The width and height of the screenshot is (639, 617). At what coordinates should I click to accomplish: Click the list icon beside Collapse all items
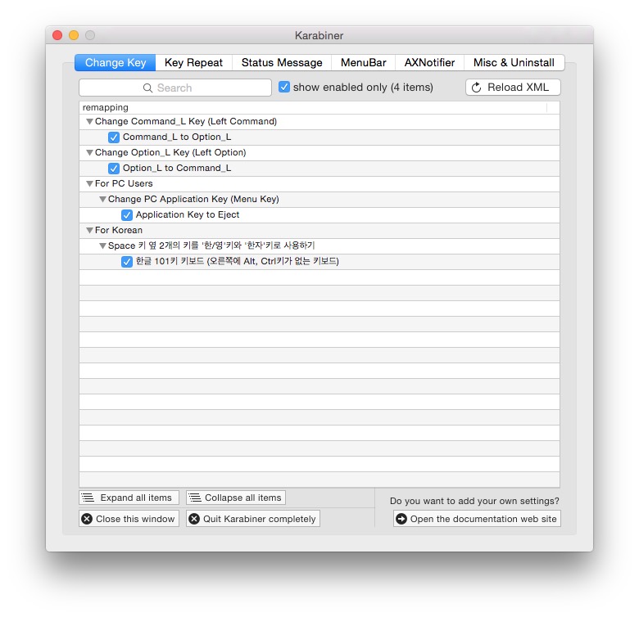click(195, 498)
